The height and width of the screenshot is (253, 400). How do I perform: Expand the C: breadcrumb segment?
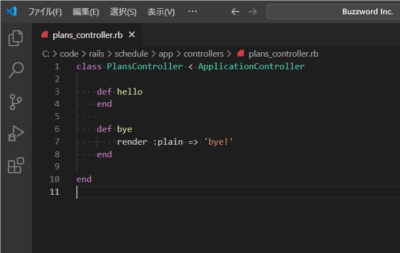[46, 54]
